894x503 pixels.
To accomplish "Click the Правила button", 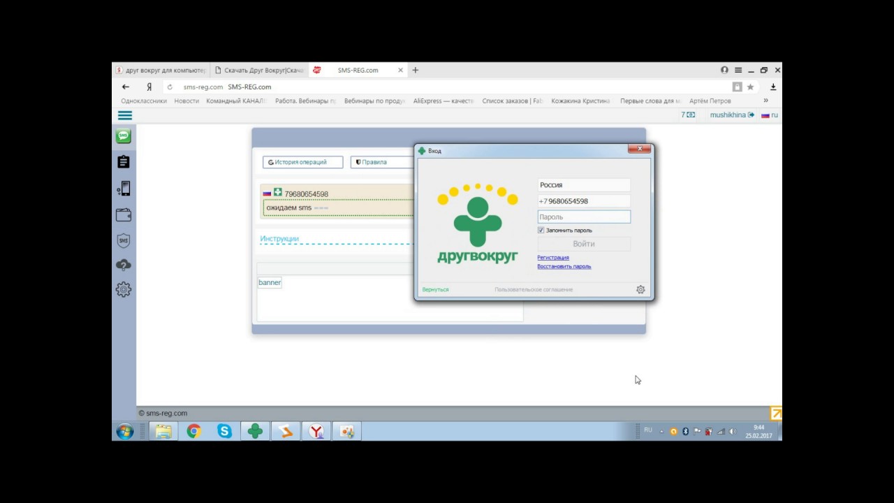I will [383, 162].
